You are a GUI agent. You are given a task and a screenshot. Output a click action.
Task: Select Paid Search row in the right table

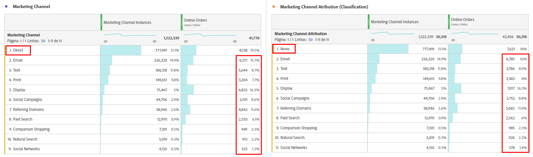pyautogui.click(x=290, y=118)
